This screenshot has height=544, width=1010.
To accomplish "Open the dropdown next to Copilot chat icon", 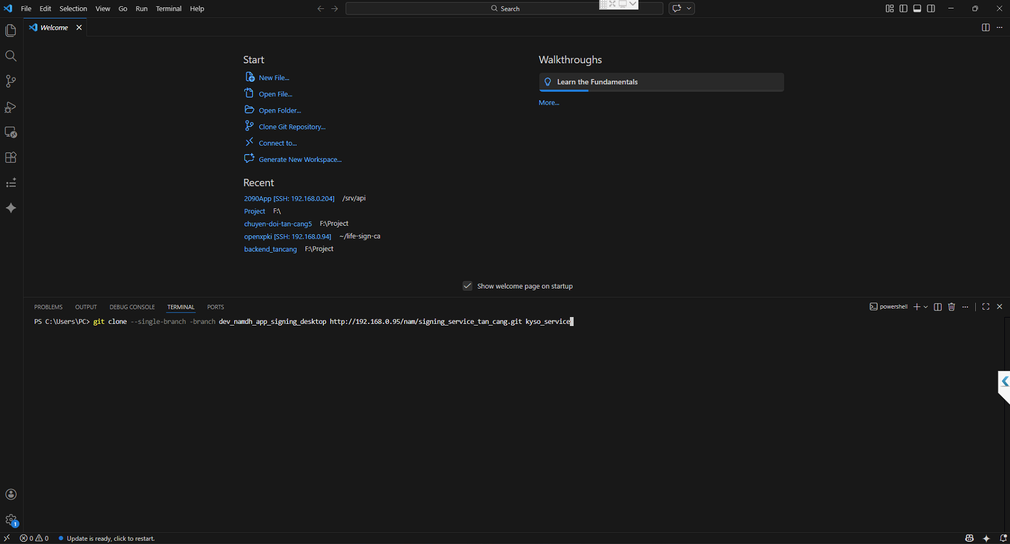I will click(689, 8).
